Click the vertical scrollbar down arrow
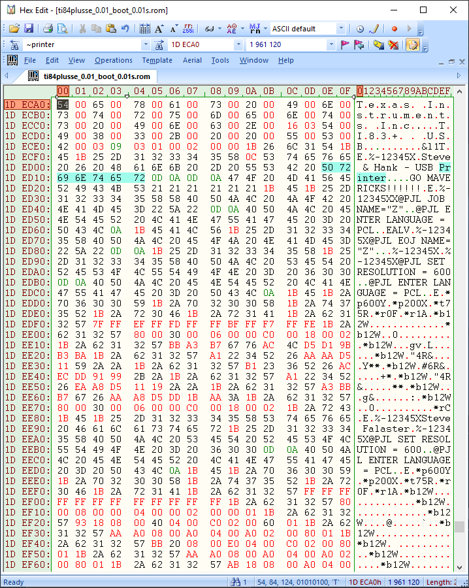Screen dimensions: 469x588 click(460, 567)
